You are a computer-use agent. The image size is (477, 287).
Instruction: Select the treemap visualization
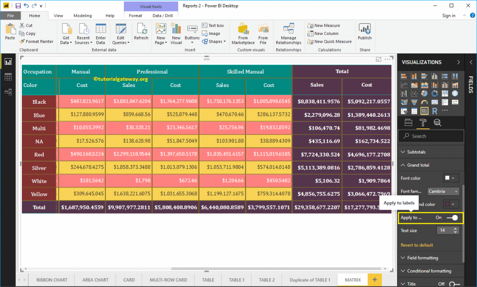pyautogui.click(x=445, y=93)
